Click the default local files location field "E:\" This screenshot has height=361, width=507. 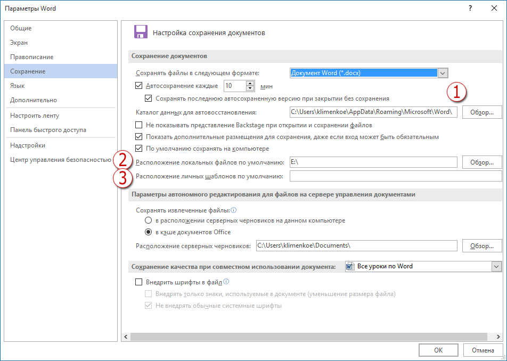(x=373, y=162)
